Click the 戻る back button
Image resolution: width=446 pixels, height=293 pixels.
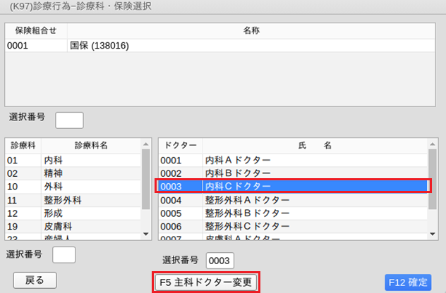35,280
